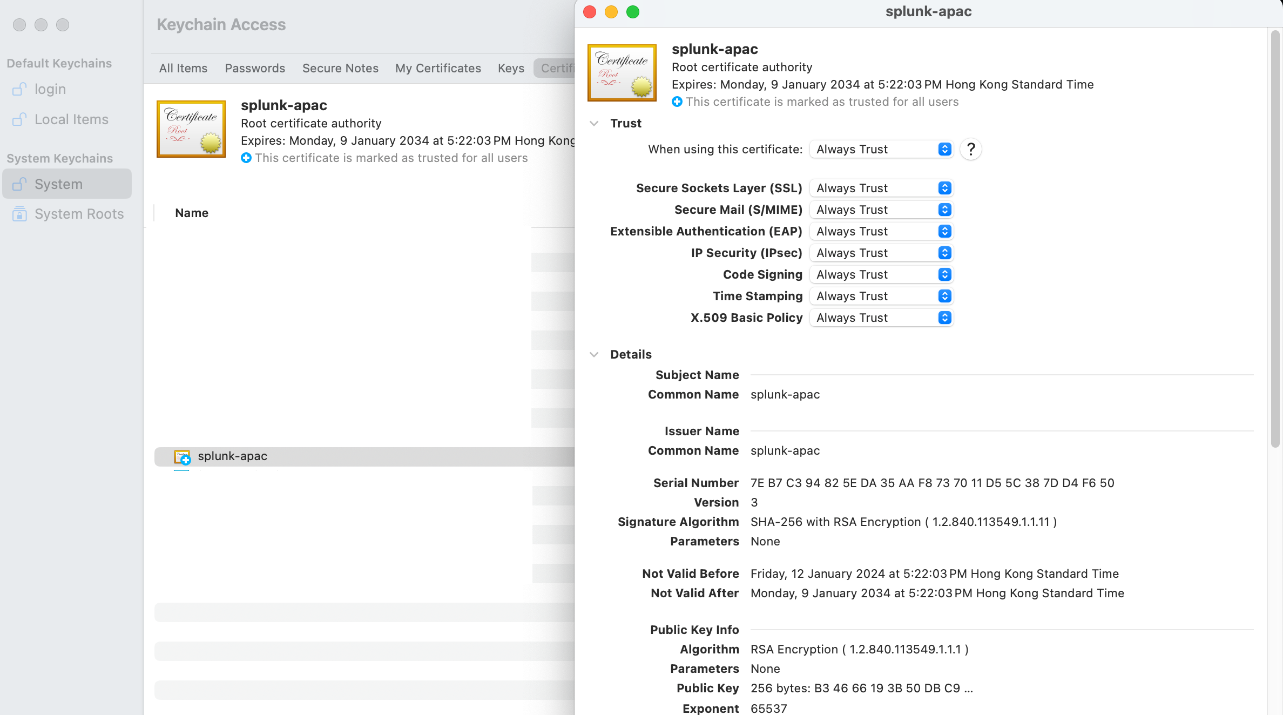Click the Public Key value '256 bytes'
This screenshot has height=715, width=1283.
(x=861, y=688)
